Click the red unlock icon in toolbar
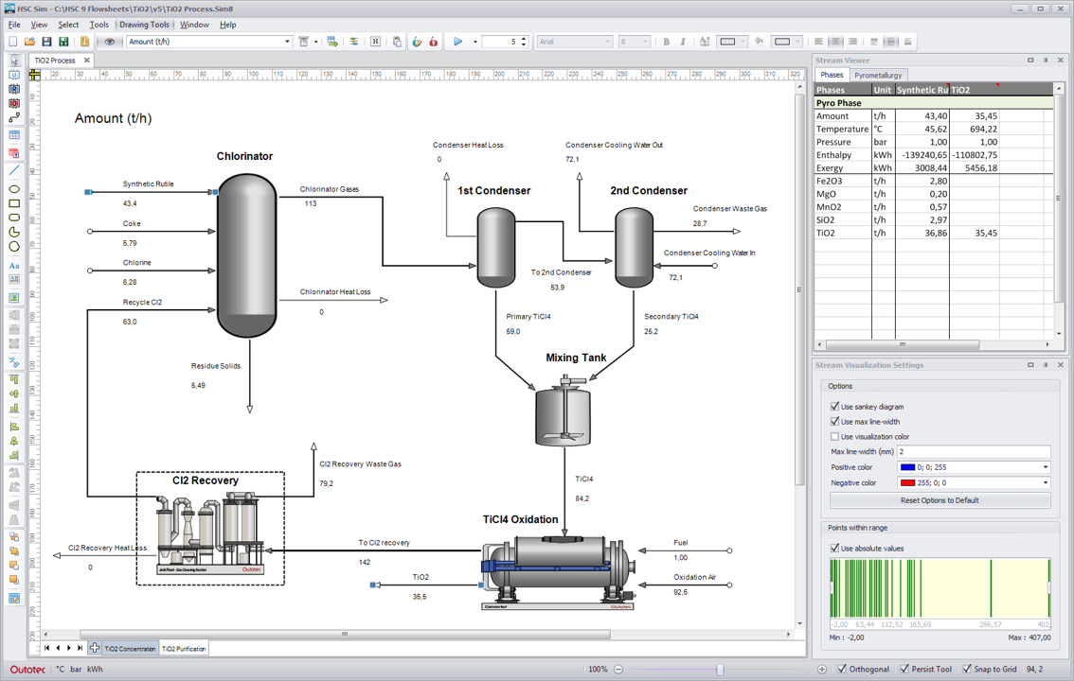 [x=434, y=42]
